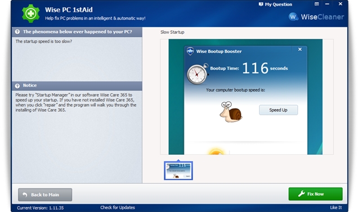The height and width of the screenshot is (212, 359).
Task: Click the WiseCleaner brand name text
Action: (322, 17)
